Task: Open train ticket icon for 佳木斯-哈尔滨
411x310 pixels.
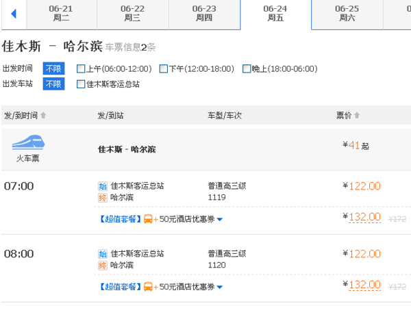Action: pyautogui.click(x=28, y=142)
